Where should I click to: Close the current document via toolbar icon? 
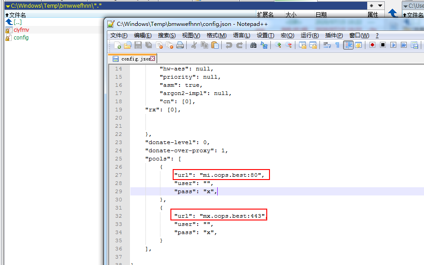pos(159,45)
